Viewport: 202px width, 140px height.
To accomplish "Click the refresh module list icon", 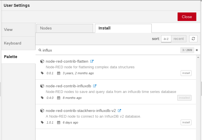I will tap(193, 39).
